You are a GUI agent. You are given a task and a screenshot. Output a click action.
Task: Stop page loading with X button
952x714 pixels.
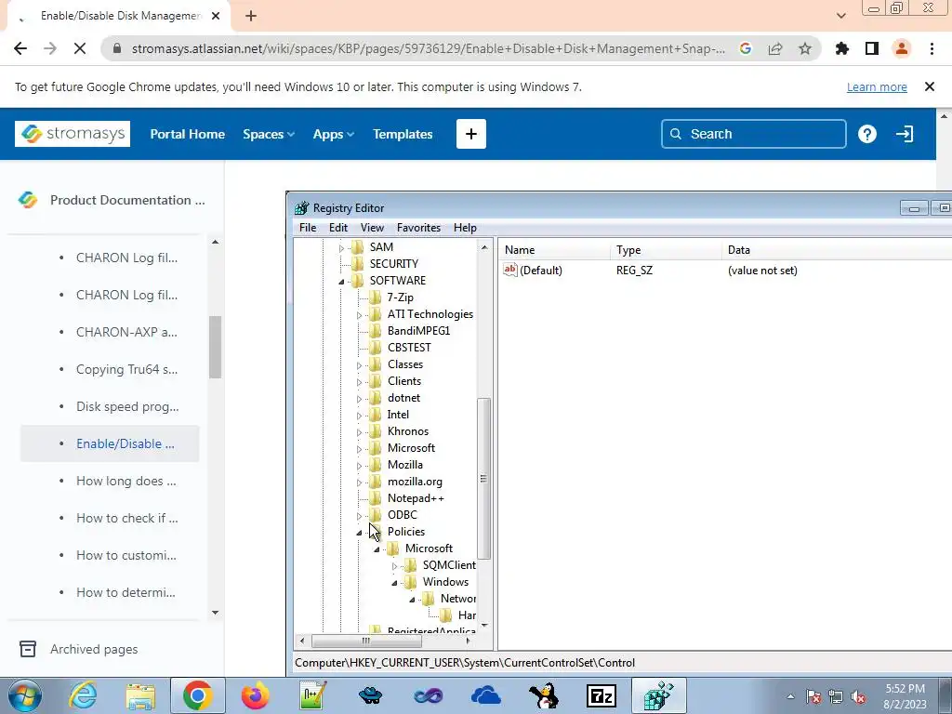pos(80,48)
